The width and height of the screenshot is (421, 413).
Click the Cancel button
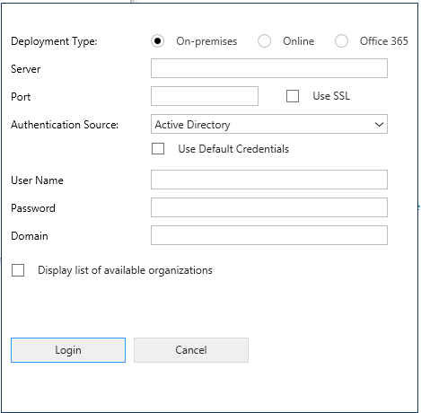191,350
